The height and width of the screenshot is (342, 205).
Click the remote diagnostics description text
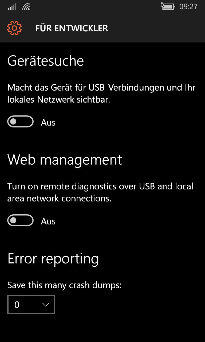(x=100, y=192)
